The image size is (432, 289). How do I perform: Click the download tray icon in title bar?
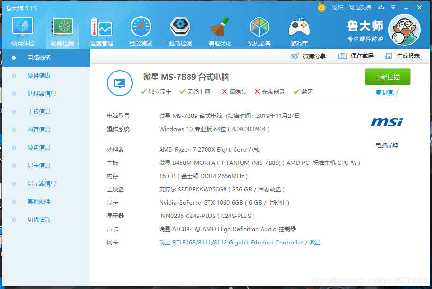(381, 7)
